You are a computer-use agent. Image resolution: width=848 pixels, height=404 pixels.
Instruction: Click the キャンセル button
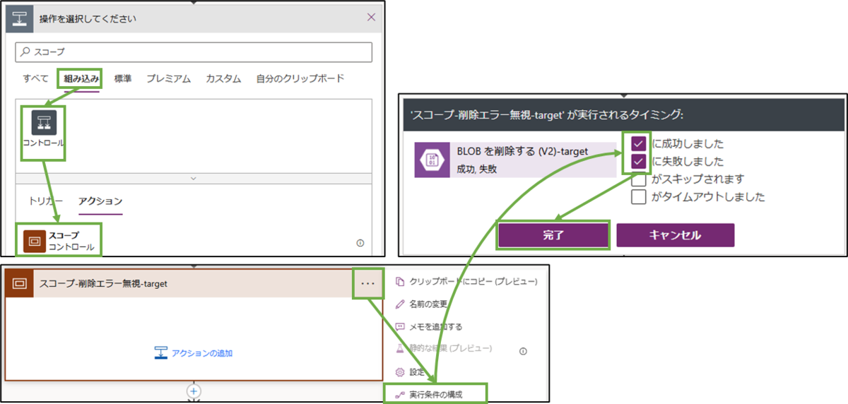675,235
